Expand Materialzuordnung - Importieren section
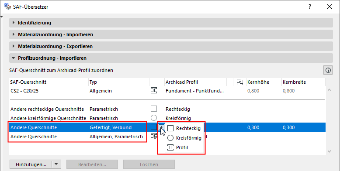Screen dimensions: 340x171 171,34
